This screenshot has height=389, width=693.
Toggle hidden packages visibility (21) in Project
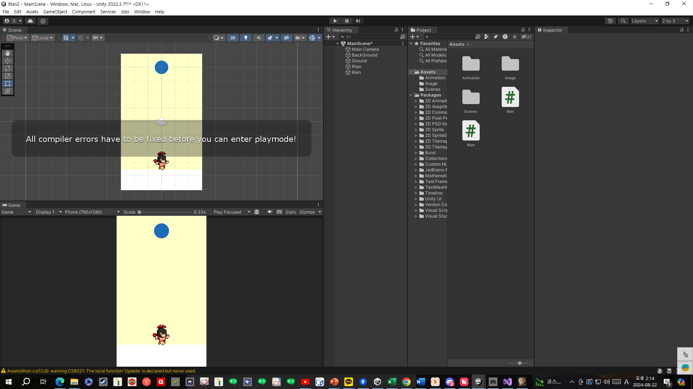click(526, 37)
